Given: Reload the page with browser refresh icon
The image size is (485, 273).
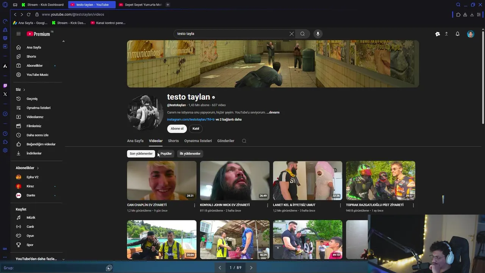Looking at the screenshot, I should (28, 14).
